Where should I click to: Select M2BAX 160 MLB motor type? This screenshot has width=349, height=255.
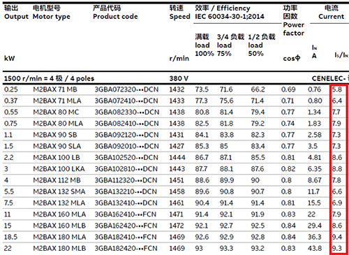[x=59, y=226]
